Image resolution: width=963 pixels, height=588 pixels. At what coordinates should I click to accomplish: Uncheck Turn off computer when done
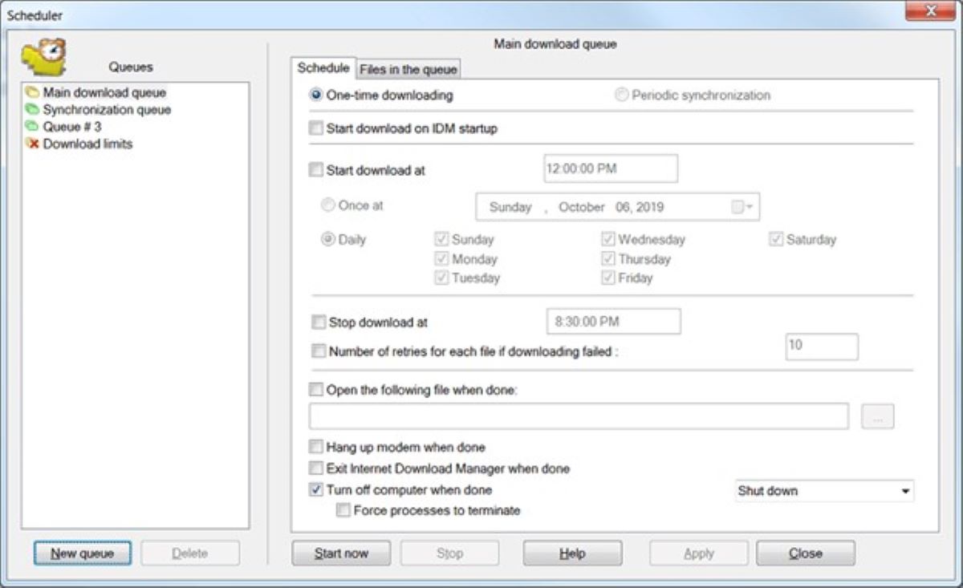click(316, 490)
